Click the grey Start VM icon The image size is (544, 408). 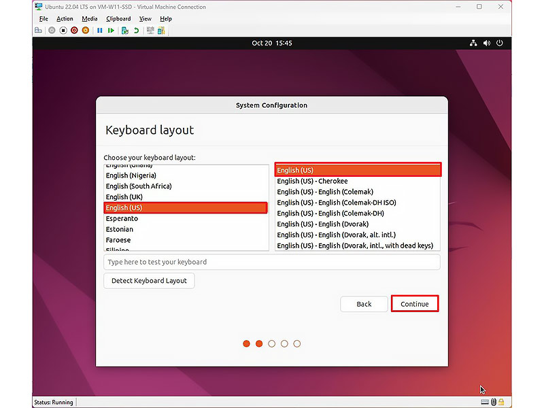[x=52, y=31]
